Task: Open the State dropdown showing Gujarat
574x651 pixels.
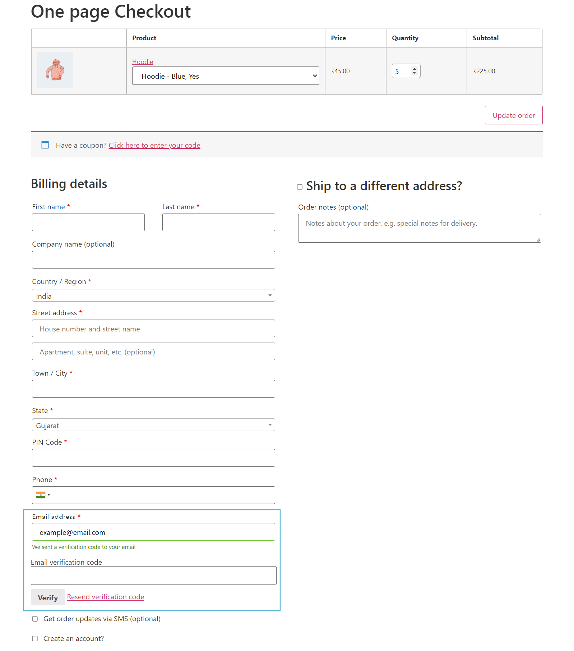Action: tap(153, 425)
